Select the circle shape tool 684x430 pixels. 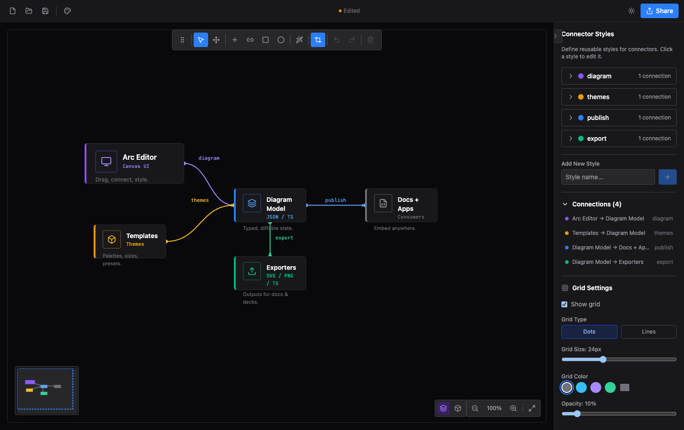(x=281, y=40)
